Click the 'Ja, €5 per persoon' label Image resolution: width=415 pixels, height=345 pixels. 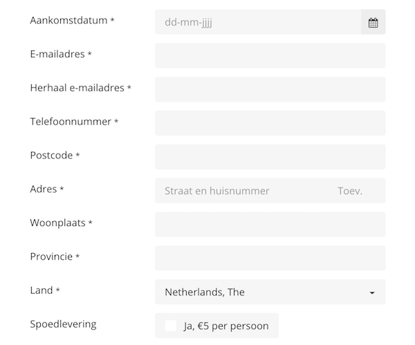tap(226, 326)
